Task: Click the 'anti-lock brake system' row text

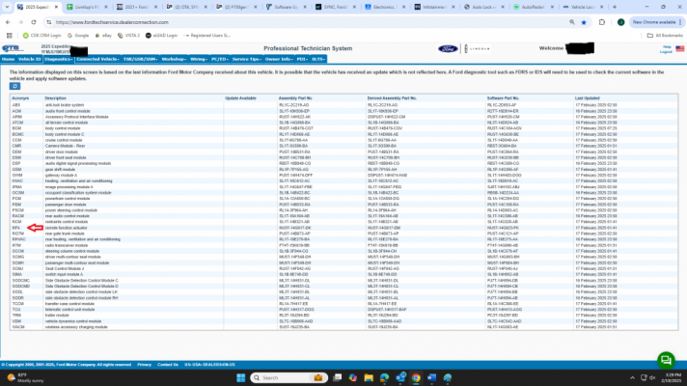Action: pyautogui.click(x=65, y=105)
